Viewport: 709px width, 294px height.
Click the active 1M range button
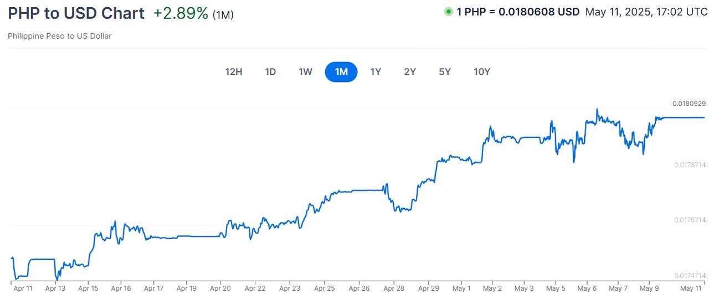pos(341,71)
